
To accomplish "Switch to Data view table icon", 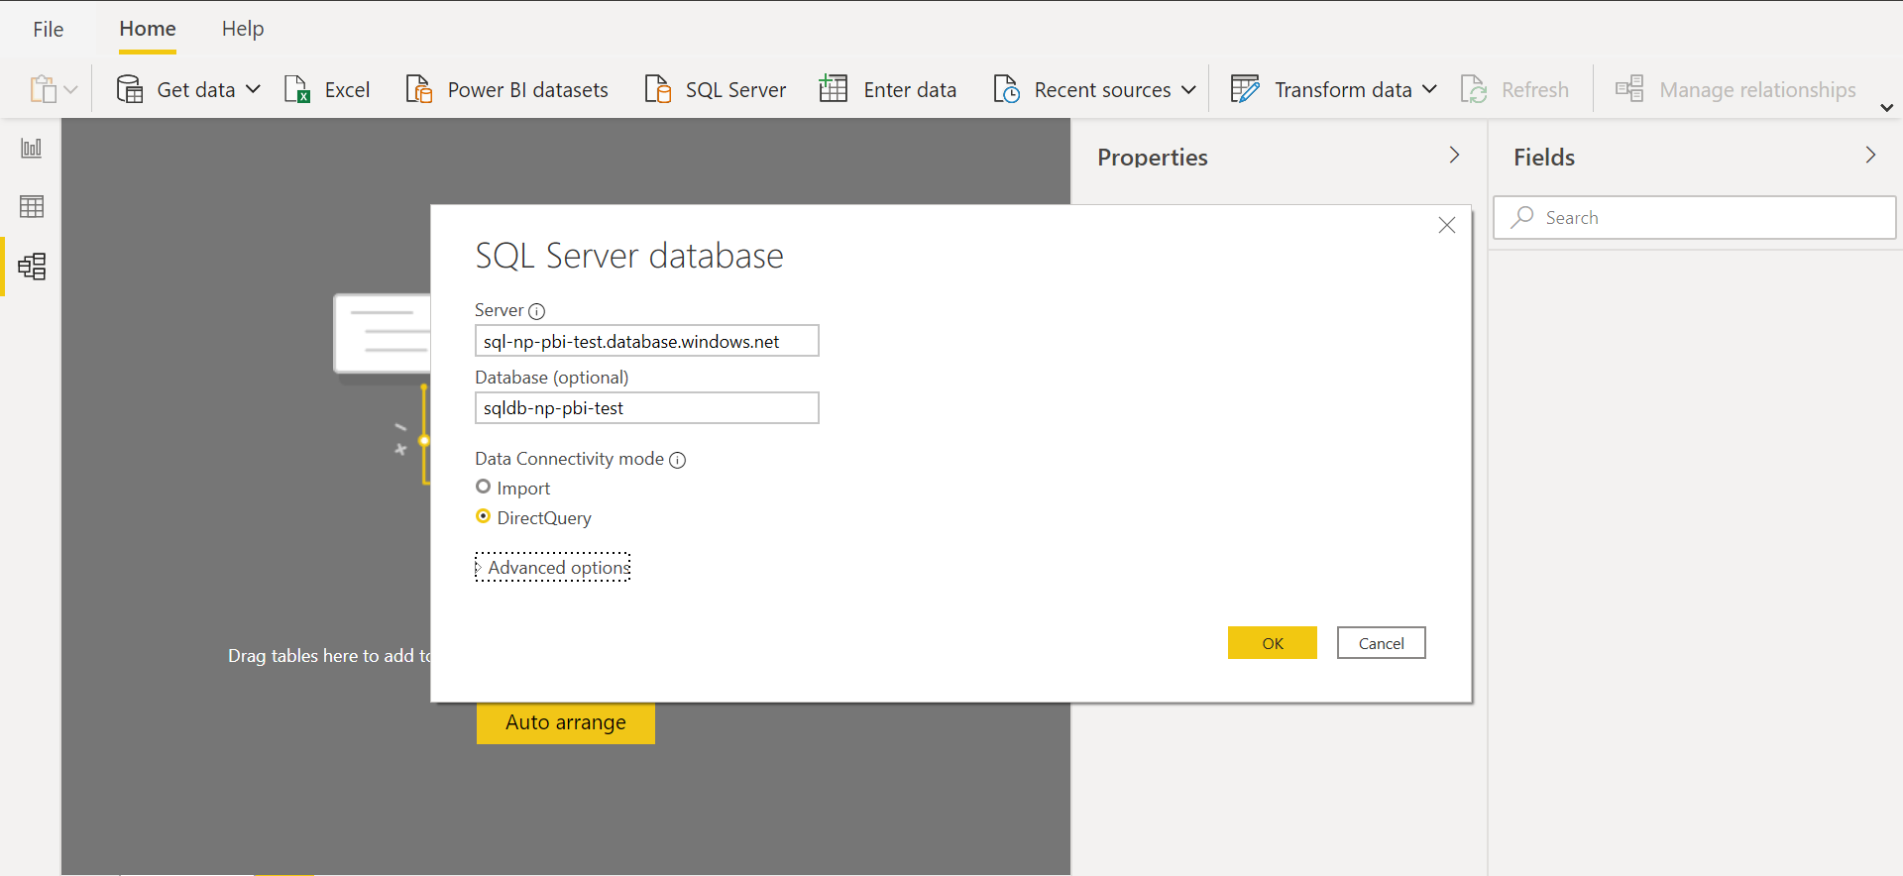I will 32,206.
